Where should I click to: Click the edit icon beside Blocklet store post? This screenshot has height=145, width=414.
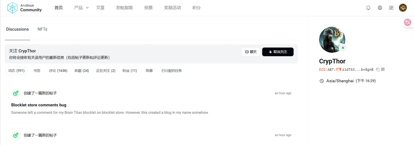(16, 93)
